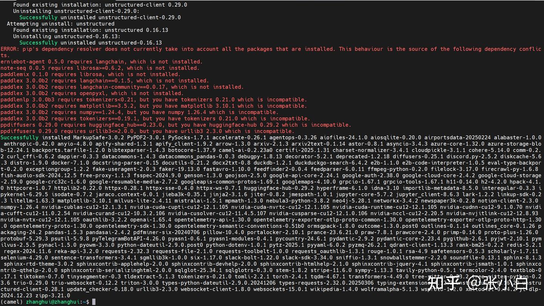Click the Attempting uninstall: unstructured line

(60, 24)
